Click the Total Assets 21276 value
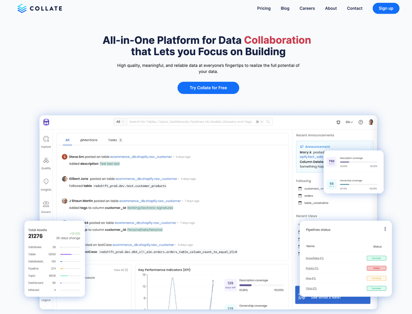The height and width of the screenshot is (314, 412). [x=35, y=236]
